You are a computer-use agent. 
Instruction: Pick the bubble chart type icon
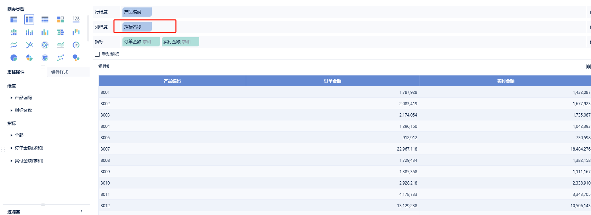[76, 58]
